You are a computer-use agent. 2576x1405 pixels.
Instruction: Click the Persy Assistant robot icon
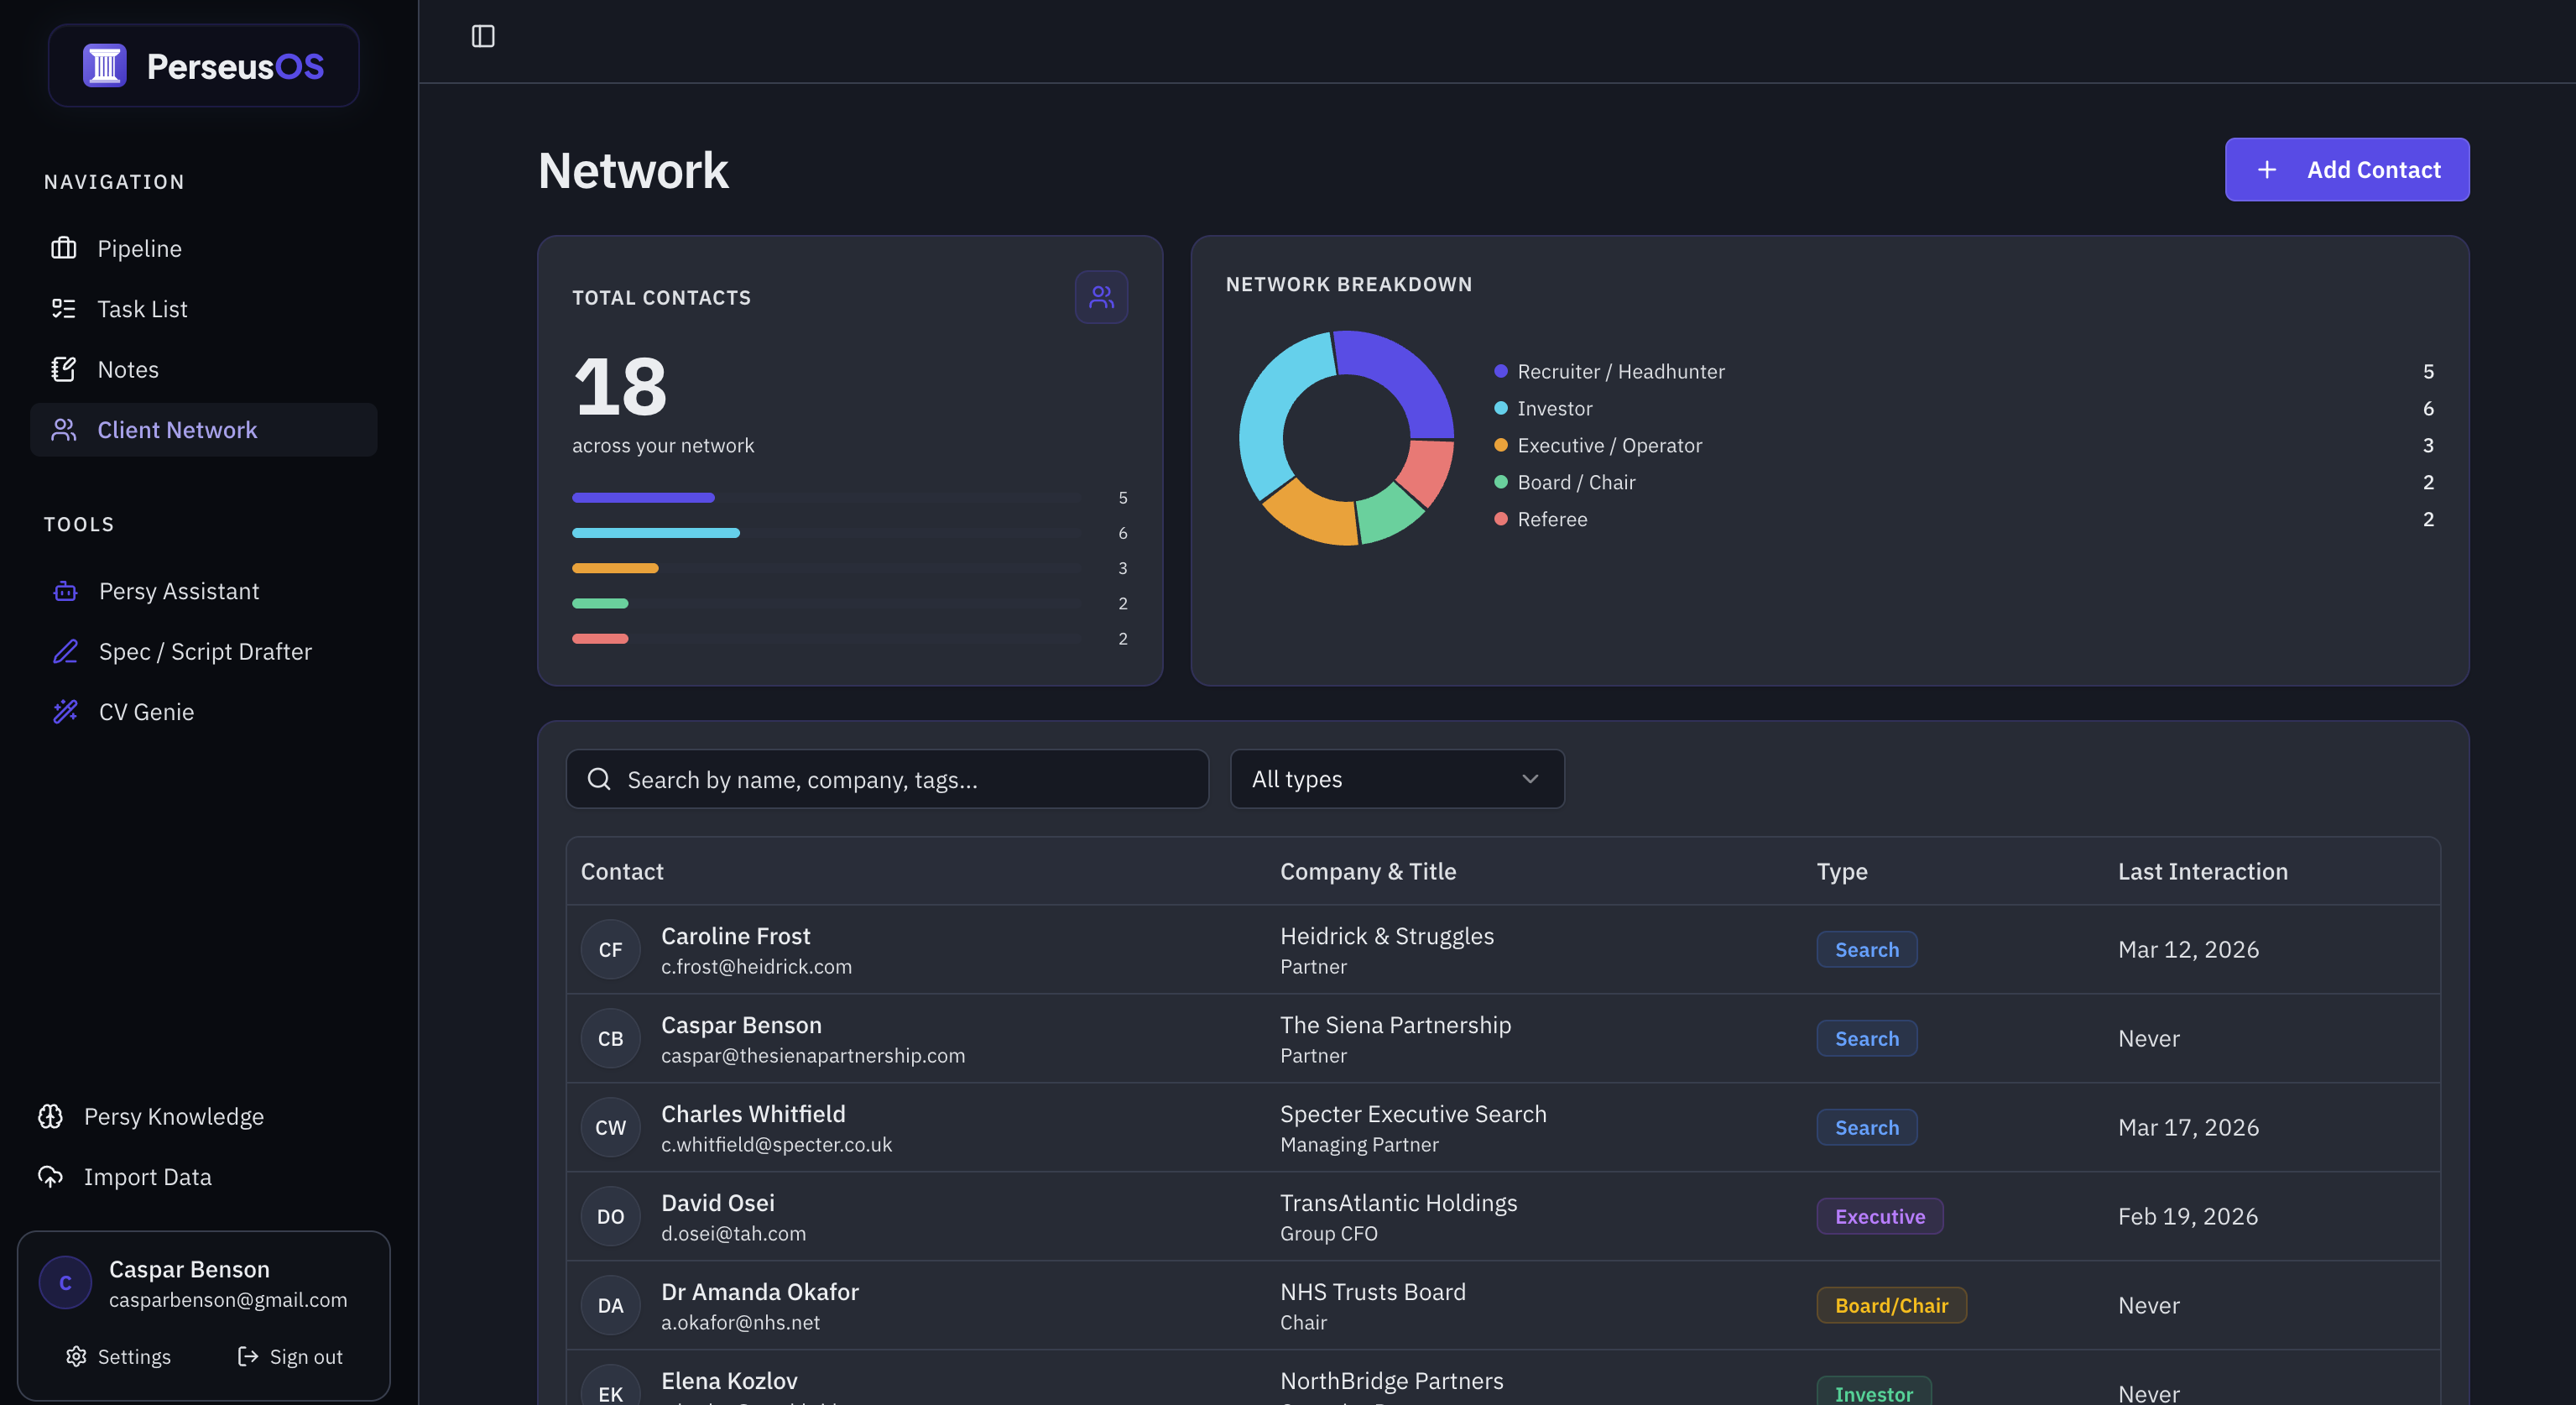click(65, 591)
